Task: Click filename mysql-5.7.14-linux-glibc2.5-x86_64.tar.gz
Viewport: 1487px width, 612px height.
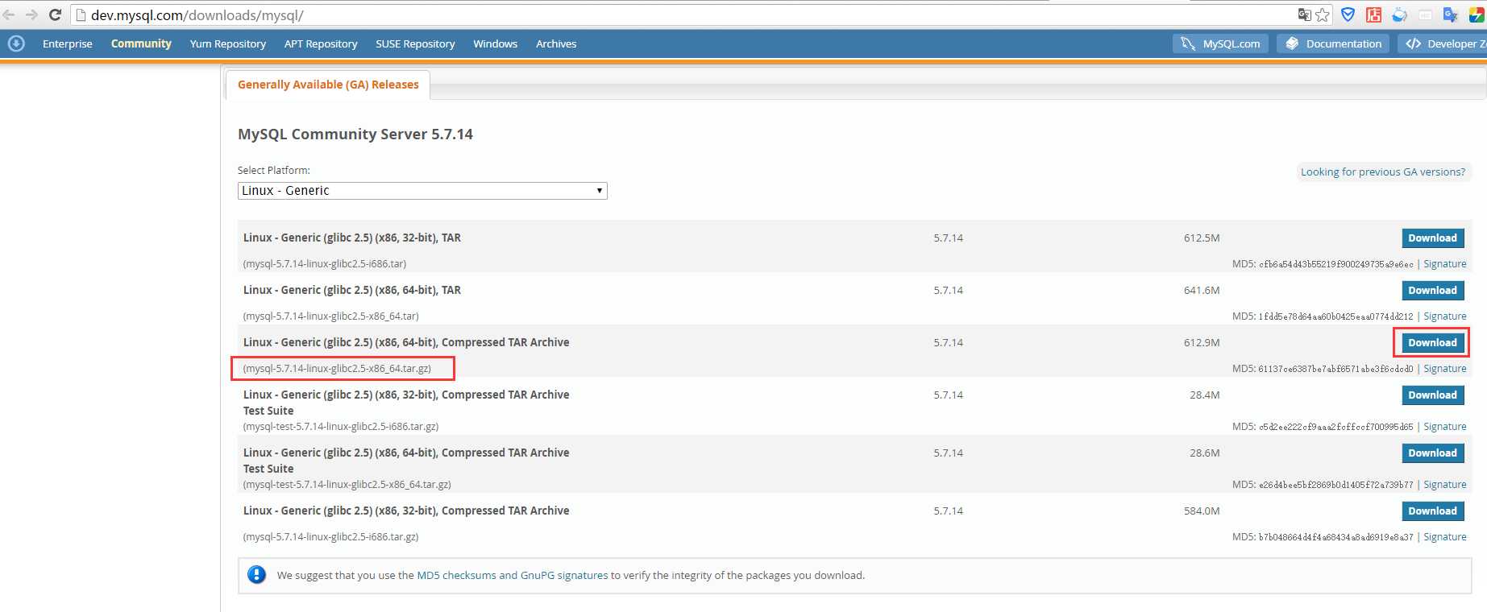Action: 337,369
